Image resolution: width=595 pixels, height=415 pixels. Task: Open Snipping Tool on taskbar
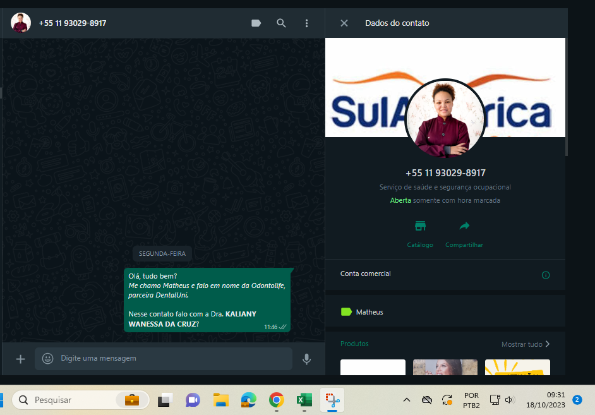click(x=332, y=400)
